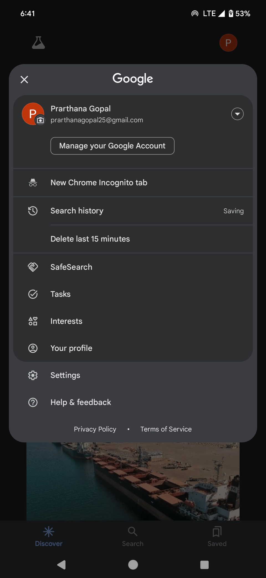The width and height of the screenshot is (266, 578).
Task: Open Your profile menu entry
Action: 71,348
